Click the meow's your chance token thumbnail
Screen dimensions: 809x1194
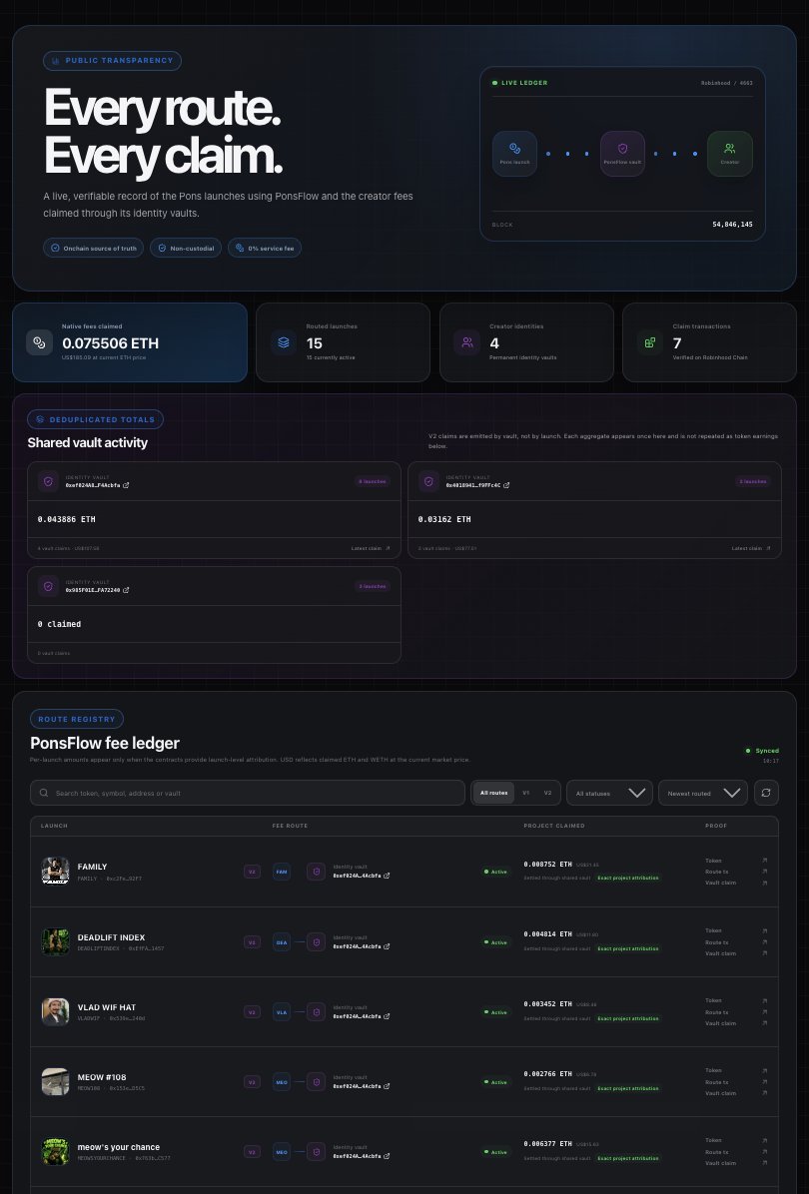coord(55,1152)
